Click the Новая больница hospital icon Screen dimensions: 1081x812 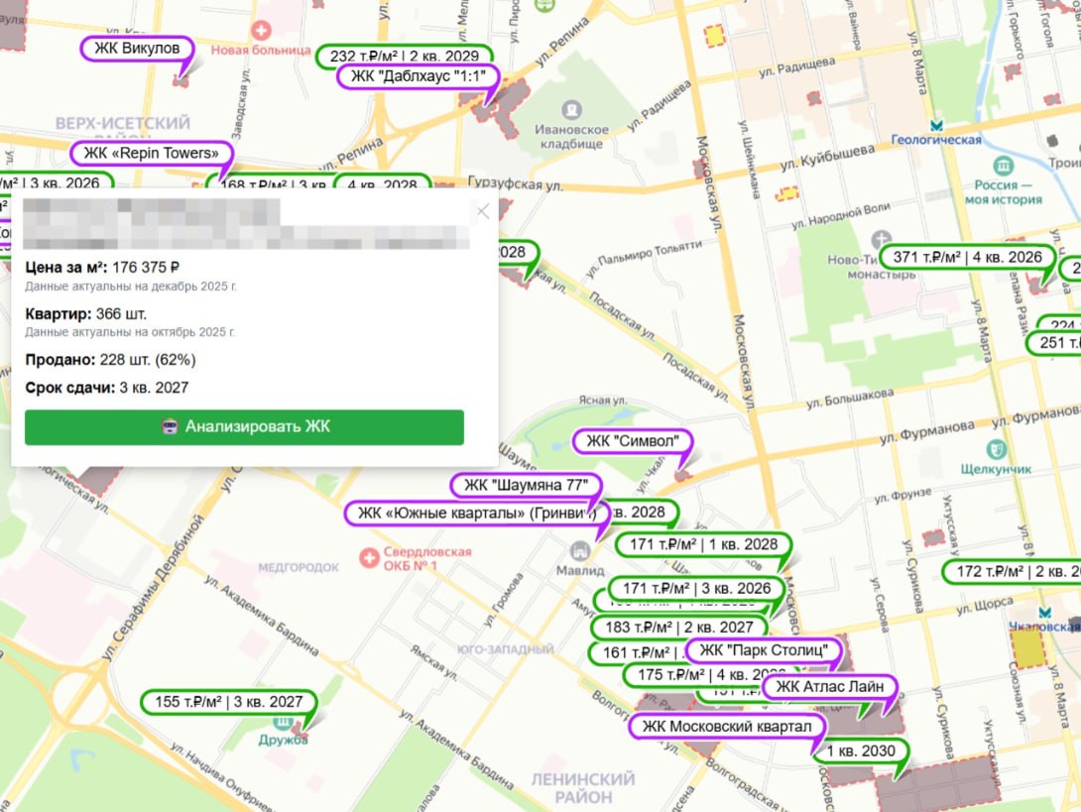point(263,31)
